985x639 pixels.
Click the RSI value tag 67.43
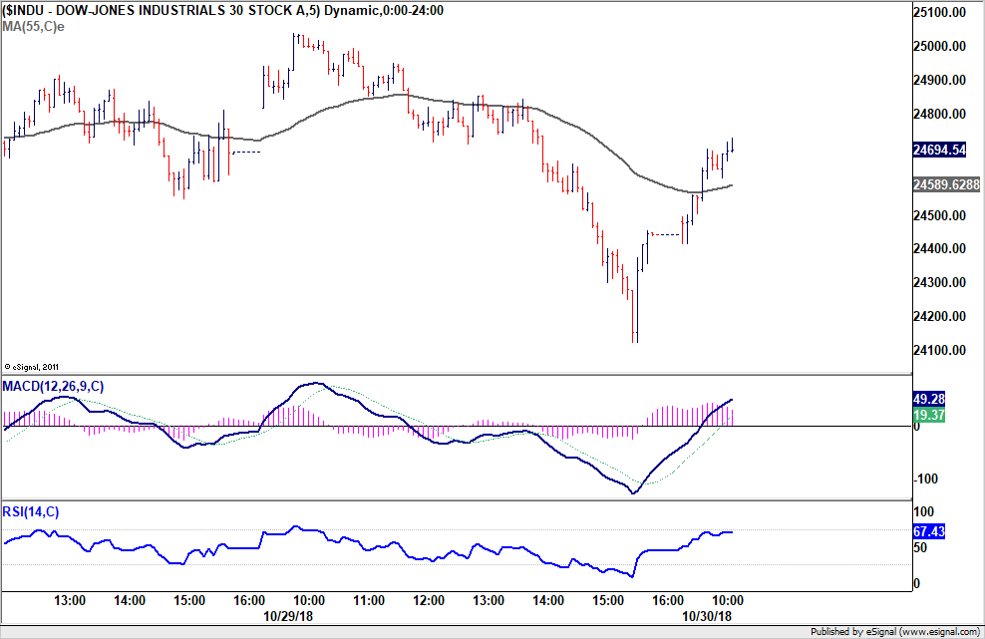(929, 531)
